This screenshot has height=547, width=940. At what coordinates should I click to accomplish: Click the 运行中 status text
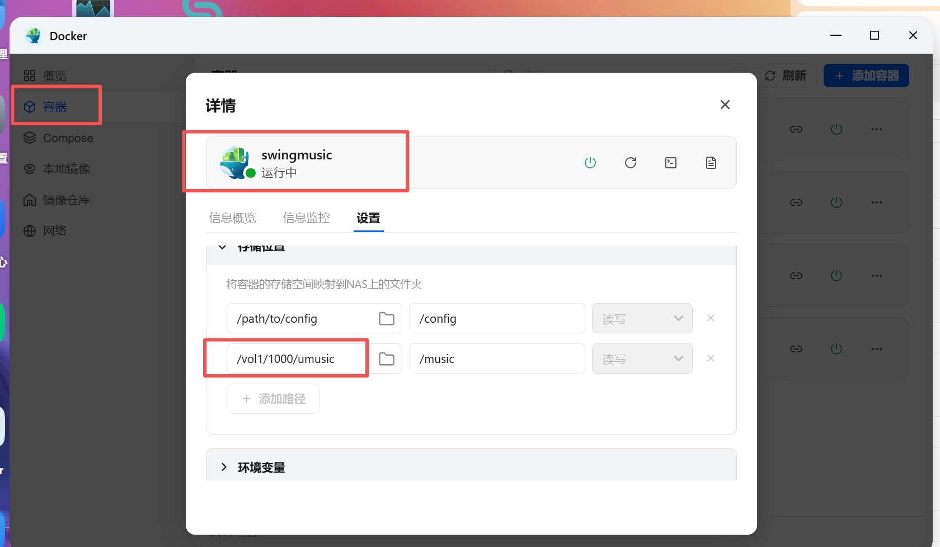[x=279, y=173]
